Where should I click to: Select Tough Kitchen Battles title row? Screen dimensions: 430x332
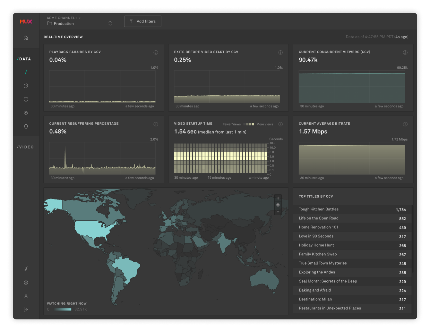pyautogui.click(x=352, y=209)
